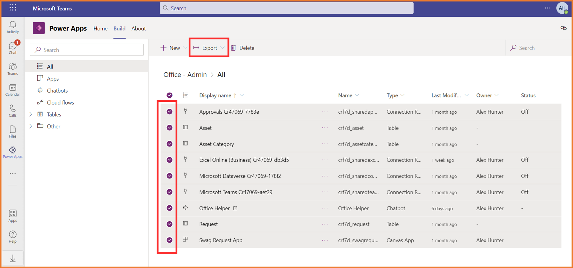Uncheck the Asset row
573x268 pixels.
click(169, 128)
